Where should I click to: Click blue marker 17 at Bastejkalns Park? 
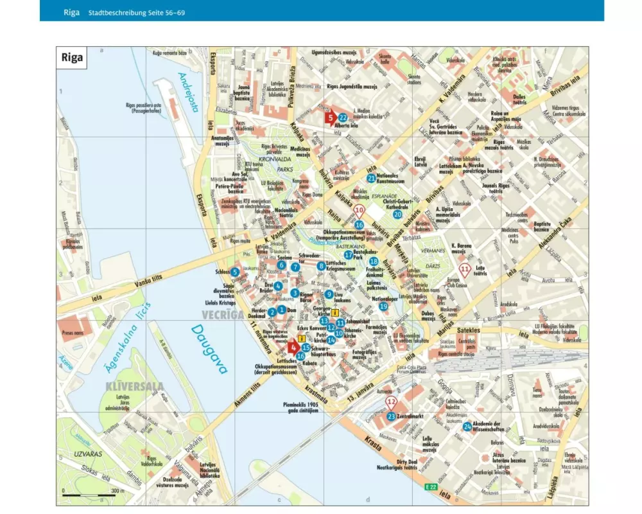click(348, 254)
